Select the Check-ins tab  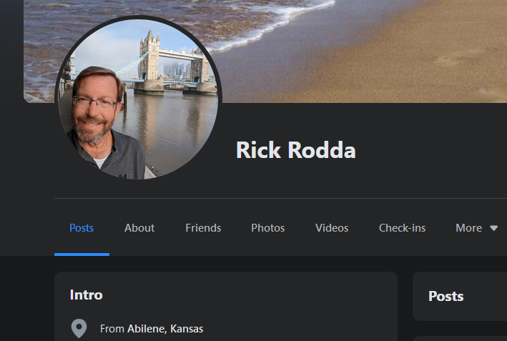pos(402,228)
